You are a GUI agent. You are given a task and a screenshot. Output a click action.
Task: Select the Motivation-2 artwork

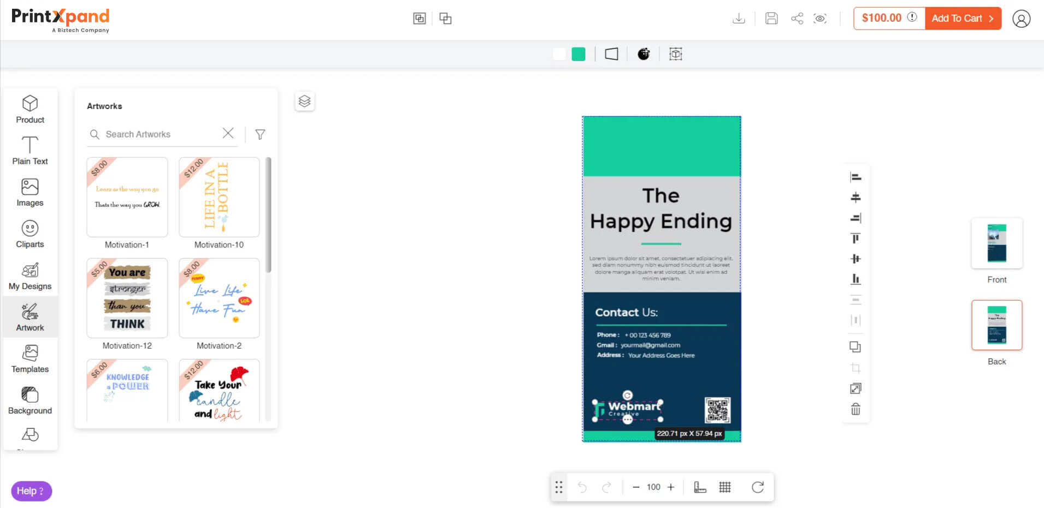(x=219, y=298)
